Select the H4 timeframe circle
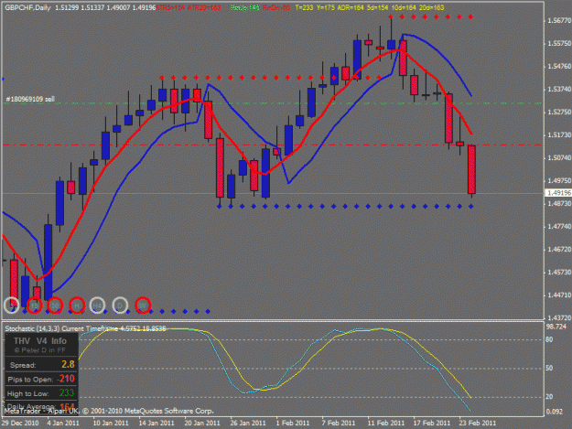 [97, 306]
